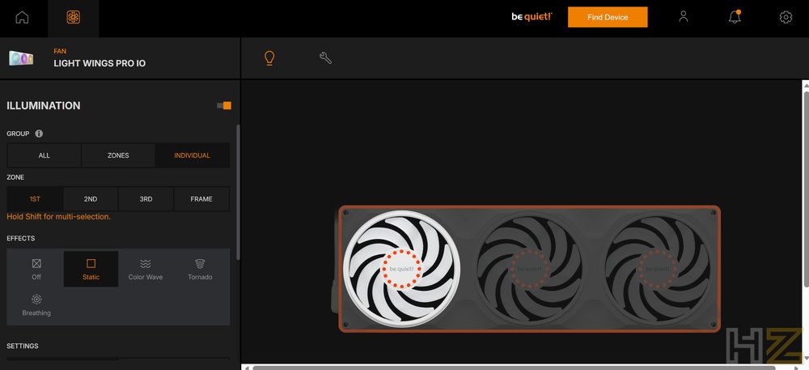The width and height of the screenshot is (809, 370).
Task: Select the lighting bulb tab icon
Action: [x=269, y=58]
